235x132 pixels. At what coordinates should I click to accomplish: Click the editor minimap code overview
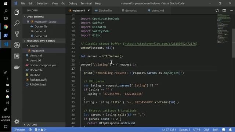pyautogui.click(x=224, y=29)
